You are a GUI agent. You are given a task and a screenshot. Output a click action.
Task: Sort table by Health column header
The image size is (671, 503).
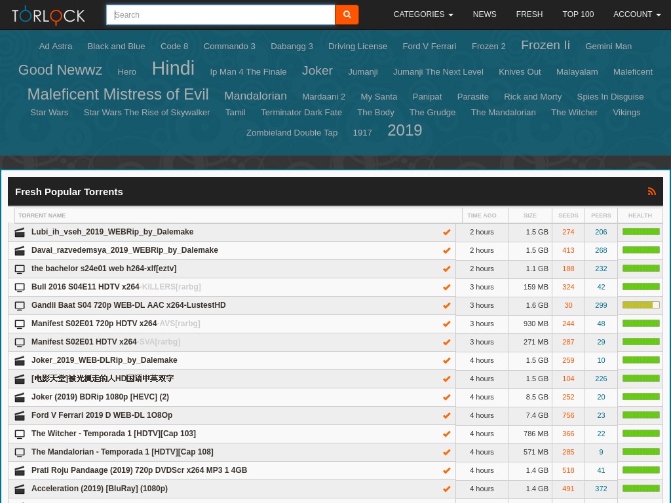pos(640,215)
